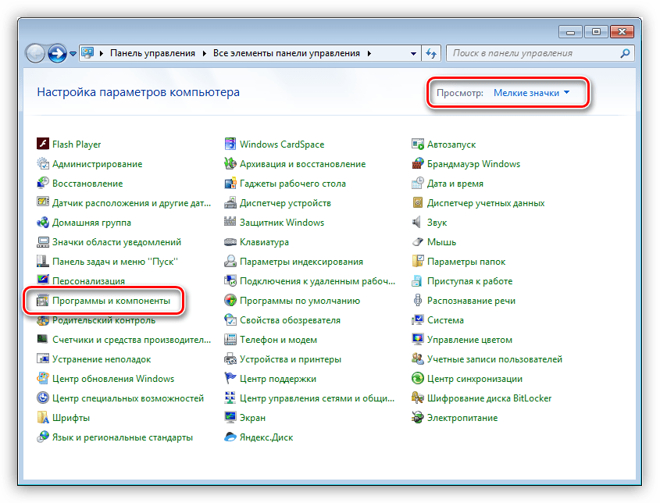Open the Мелкие значки view dropdown
Screen dimensions: 660x503
[532, 93]
